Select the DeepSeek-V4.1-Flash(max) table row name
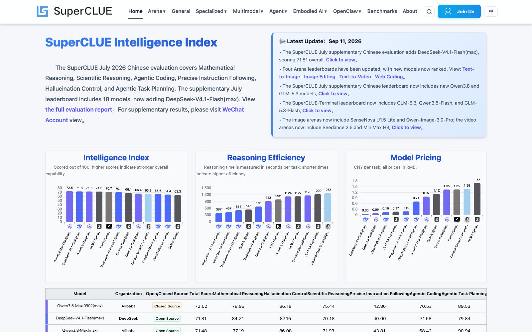The image size is (532, 332). [80, 318]
